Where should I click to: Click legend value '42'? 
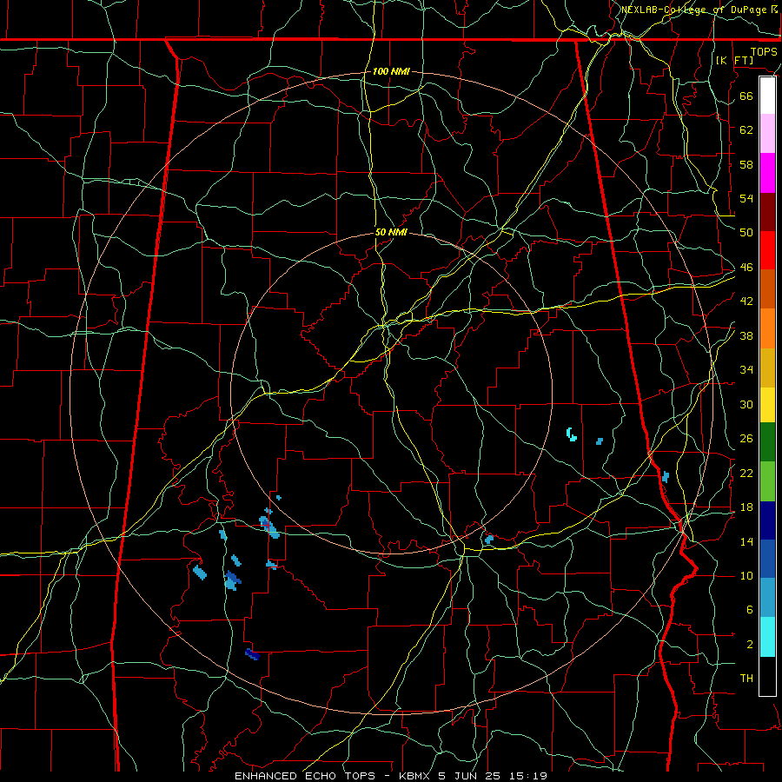tap(746, 302)
